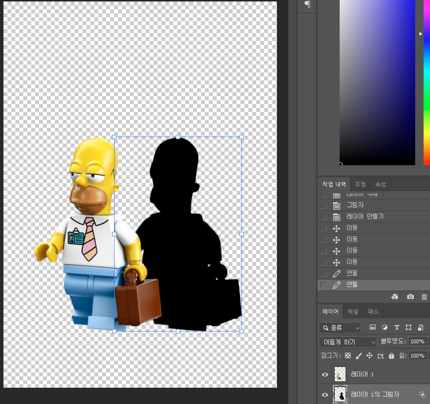Click document icon of 레이어 만들기 history step
This screenshot has height=404, width=430.
[x=337, y=217]
